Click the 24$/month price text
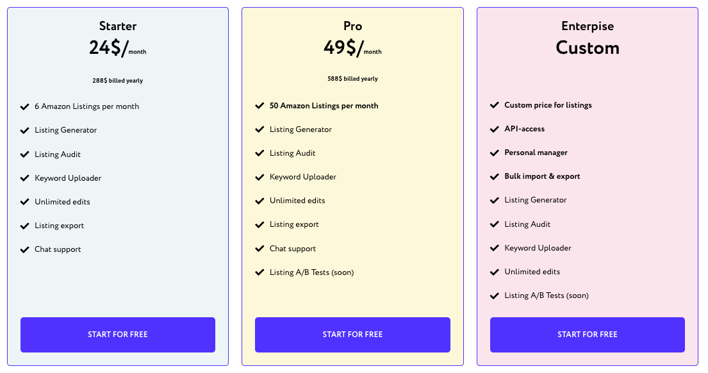This screenshot has height=373, width=708. [118, 48]
